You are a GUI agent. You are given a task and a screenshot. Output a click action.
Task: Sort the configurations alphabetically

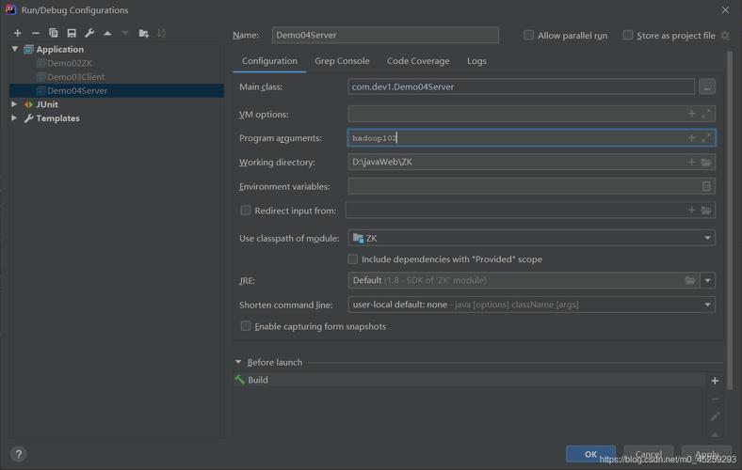point(161,33)
